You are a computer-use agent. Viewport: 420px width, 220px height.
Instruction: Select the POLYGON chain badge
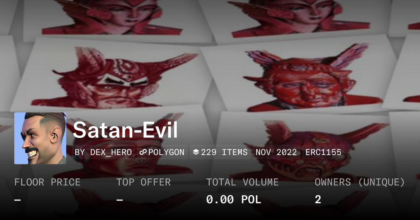(162, 152)
